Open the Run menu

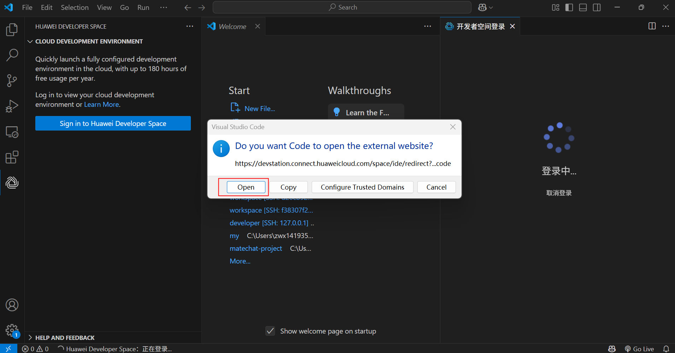tap(143, 7)
